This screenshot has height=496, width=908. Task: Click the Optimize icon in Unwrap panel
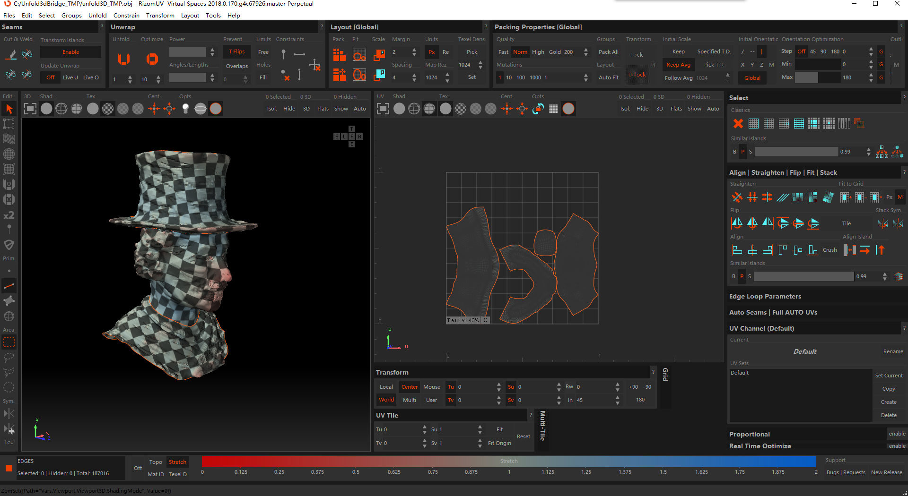152,59
